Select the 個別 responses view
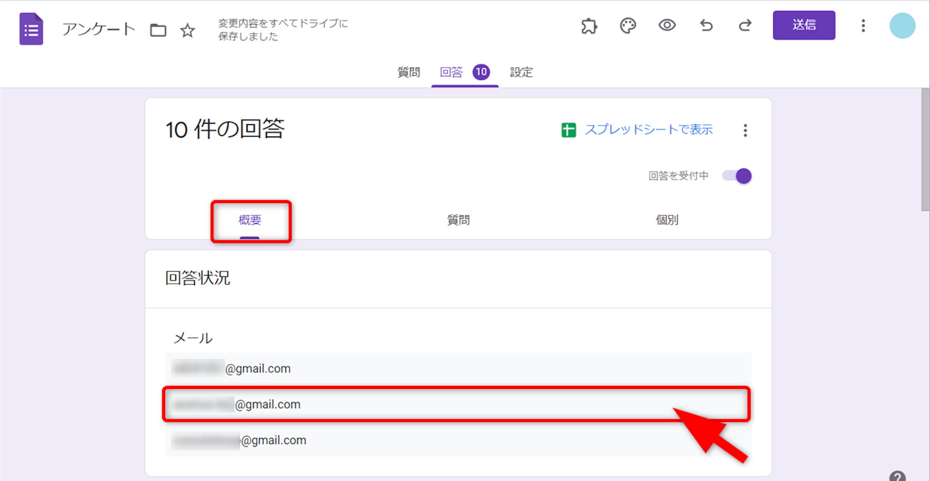The width and height of the screenshot is (930, 481). tap(667, 220)
